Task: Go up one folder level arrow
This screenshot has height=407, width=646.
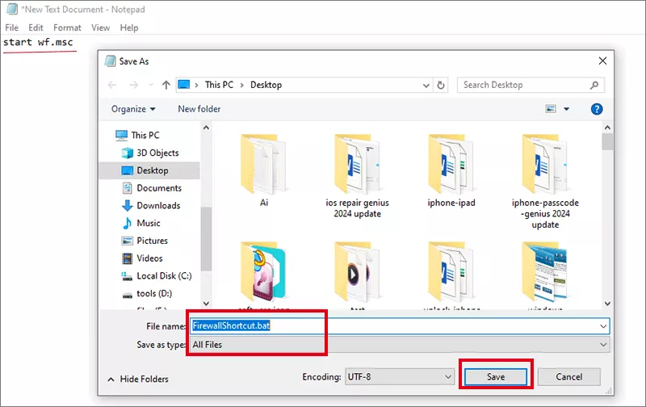Action: click(x=166, y=85)
